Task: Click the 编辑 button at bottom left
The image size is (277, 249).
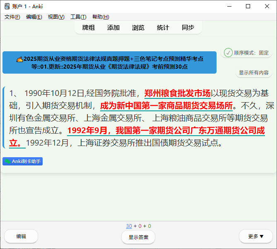Action: [21, 236]
